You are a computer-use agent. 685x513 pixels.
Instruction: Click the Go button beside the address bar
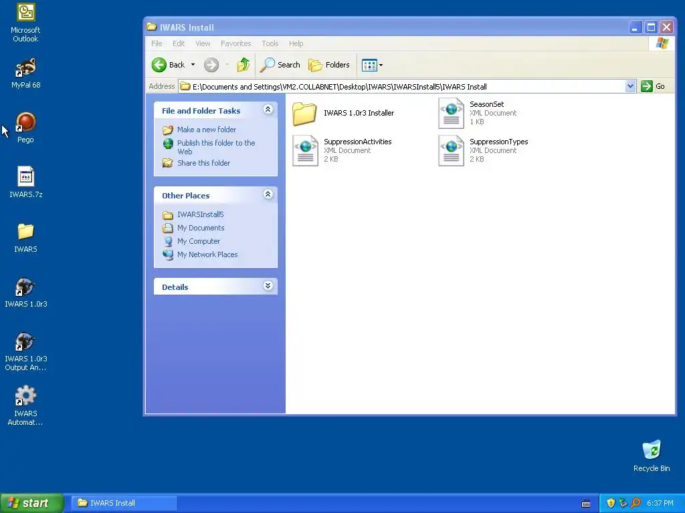(x=653, y=86)
